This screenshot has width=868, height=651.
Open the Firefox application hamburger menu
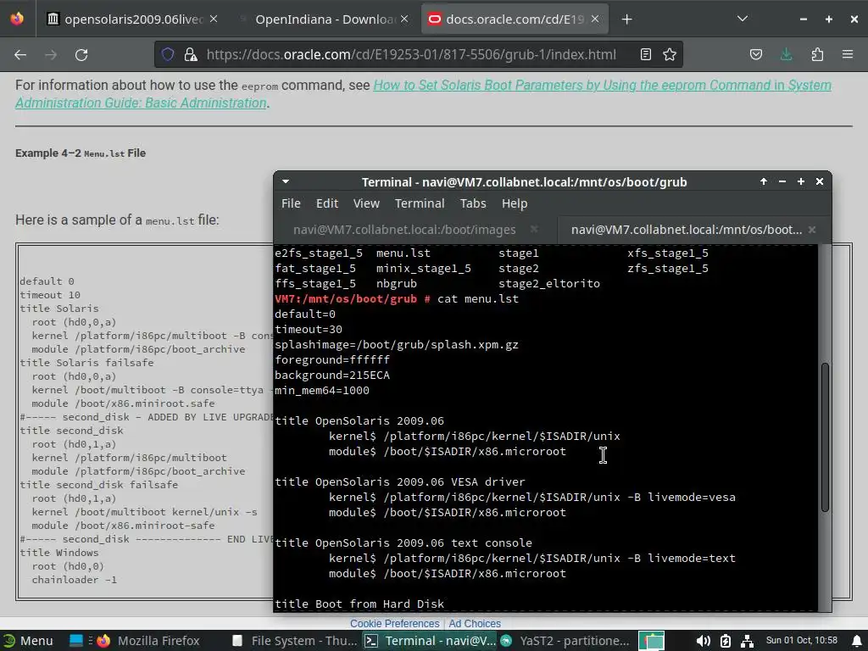(x=848, y=54)
